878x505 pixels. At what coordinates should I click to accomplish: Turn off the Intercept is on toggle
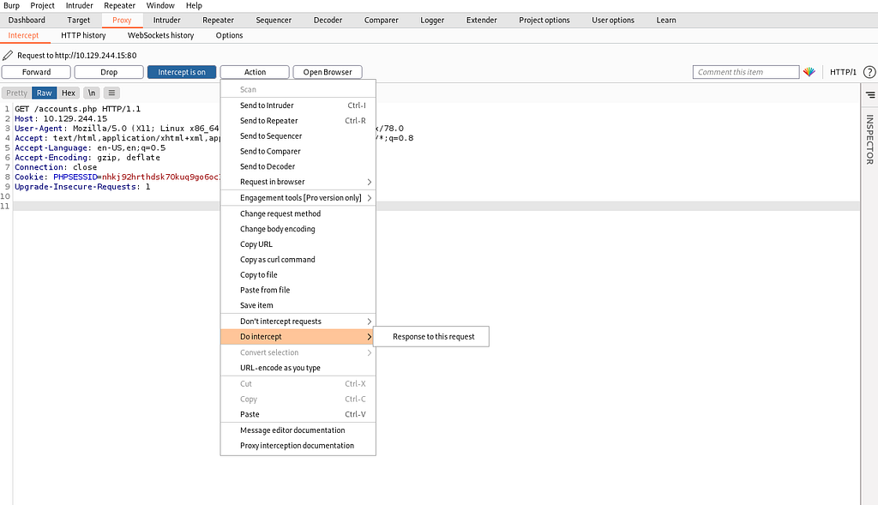pos(182,72)
